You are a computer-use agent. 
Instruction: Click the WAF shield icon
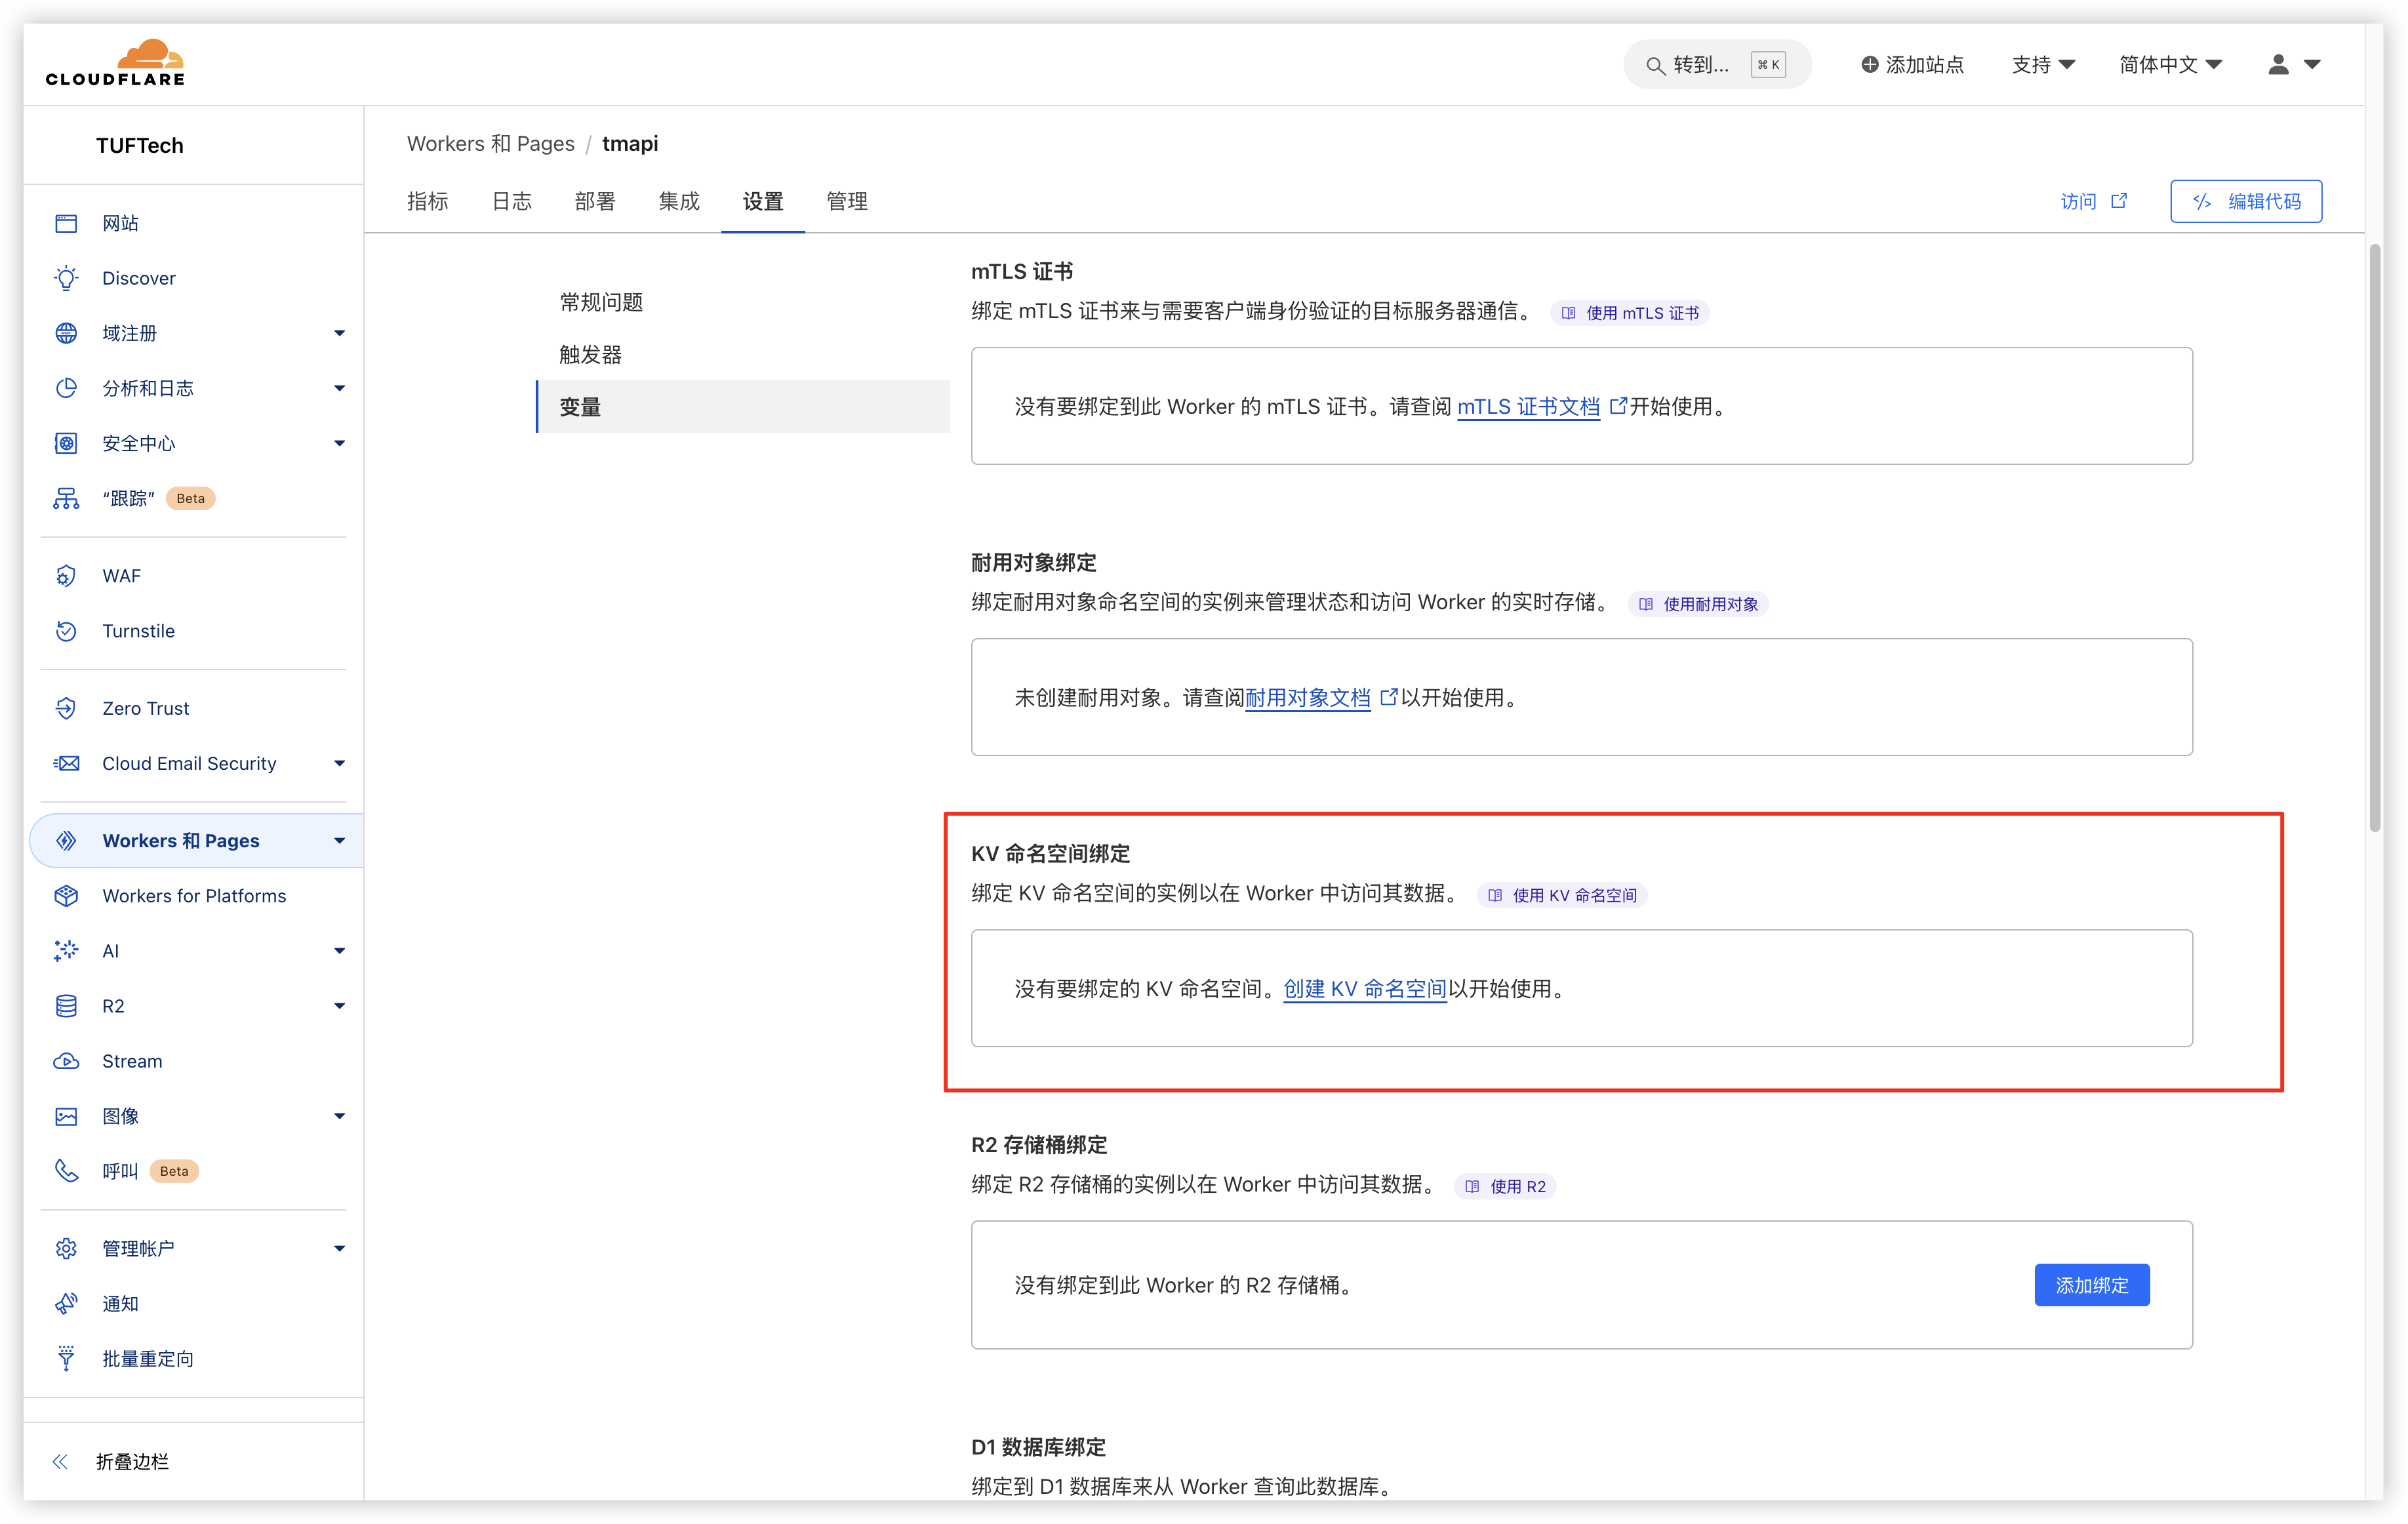click(x=66, y=576)
